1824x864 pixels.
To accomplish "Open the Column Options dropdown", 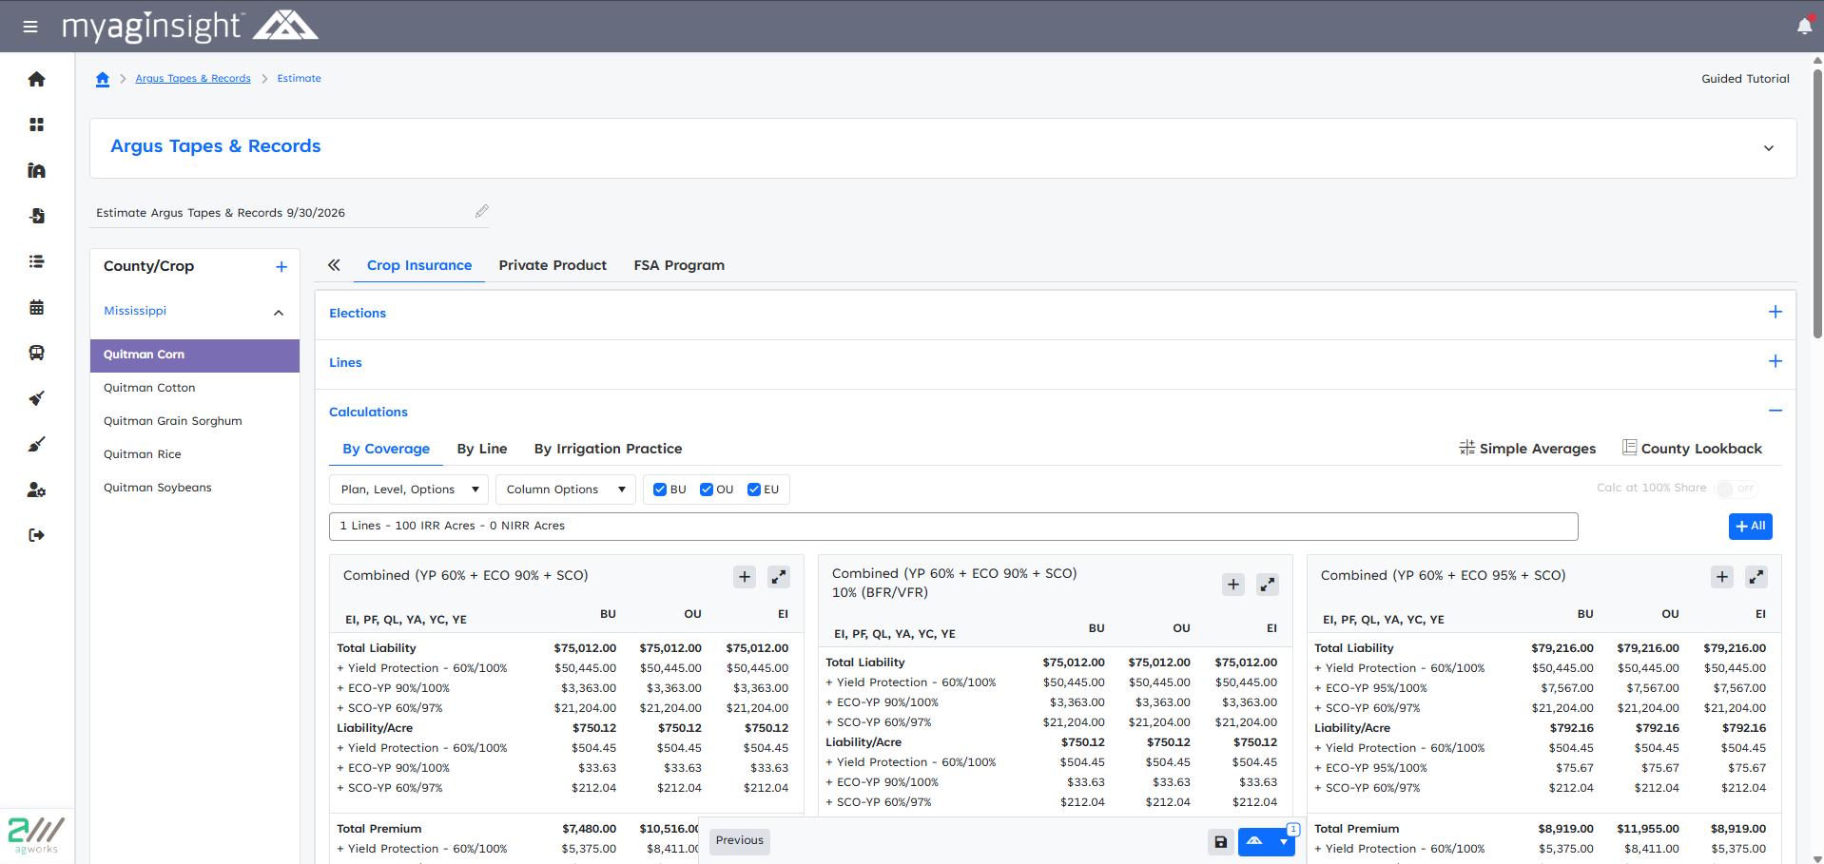I will [x=565, y=490].
